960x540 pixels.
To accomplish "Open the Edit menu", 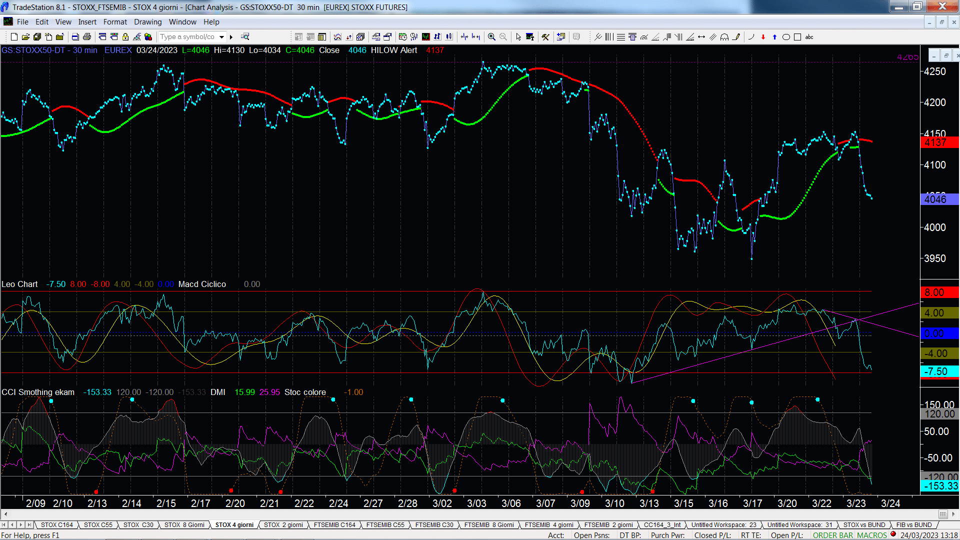I will 42,22.
